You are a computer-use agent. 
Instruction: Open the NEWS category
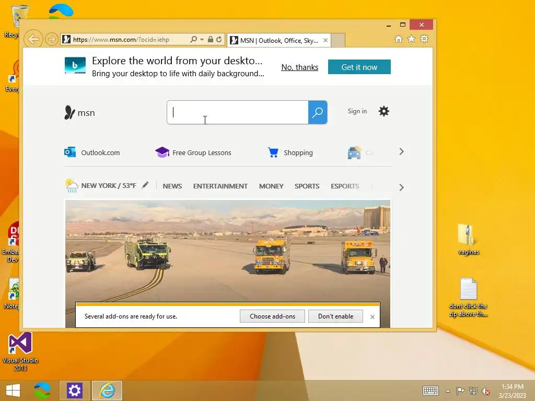coord(172,186)
